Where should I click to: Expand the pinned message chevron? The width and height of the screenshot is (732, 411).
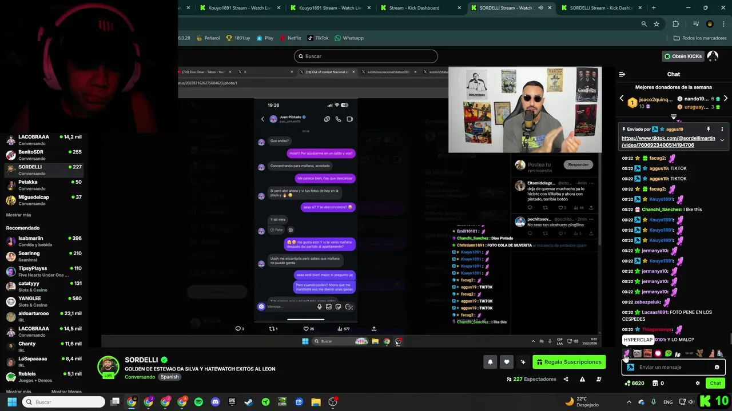722,140
